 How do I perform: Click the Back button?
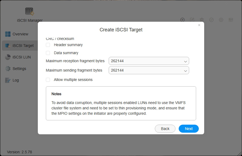click(x=165, y=129)
